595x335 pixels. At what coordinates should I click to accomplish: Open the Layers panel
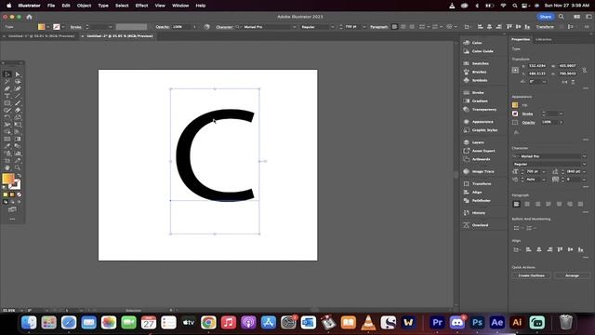point(478,142)
